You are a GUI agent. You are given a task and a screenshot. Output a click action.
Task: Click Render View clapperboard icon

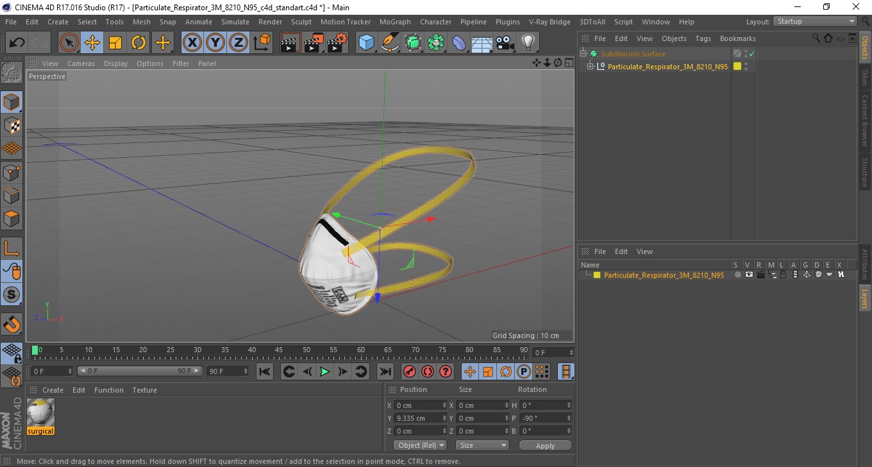point(290,43)
